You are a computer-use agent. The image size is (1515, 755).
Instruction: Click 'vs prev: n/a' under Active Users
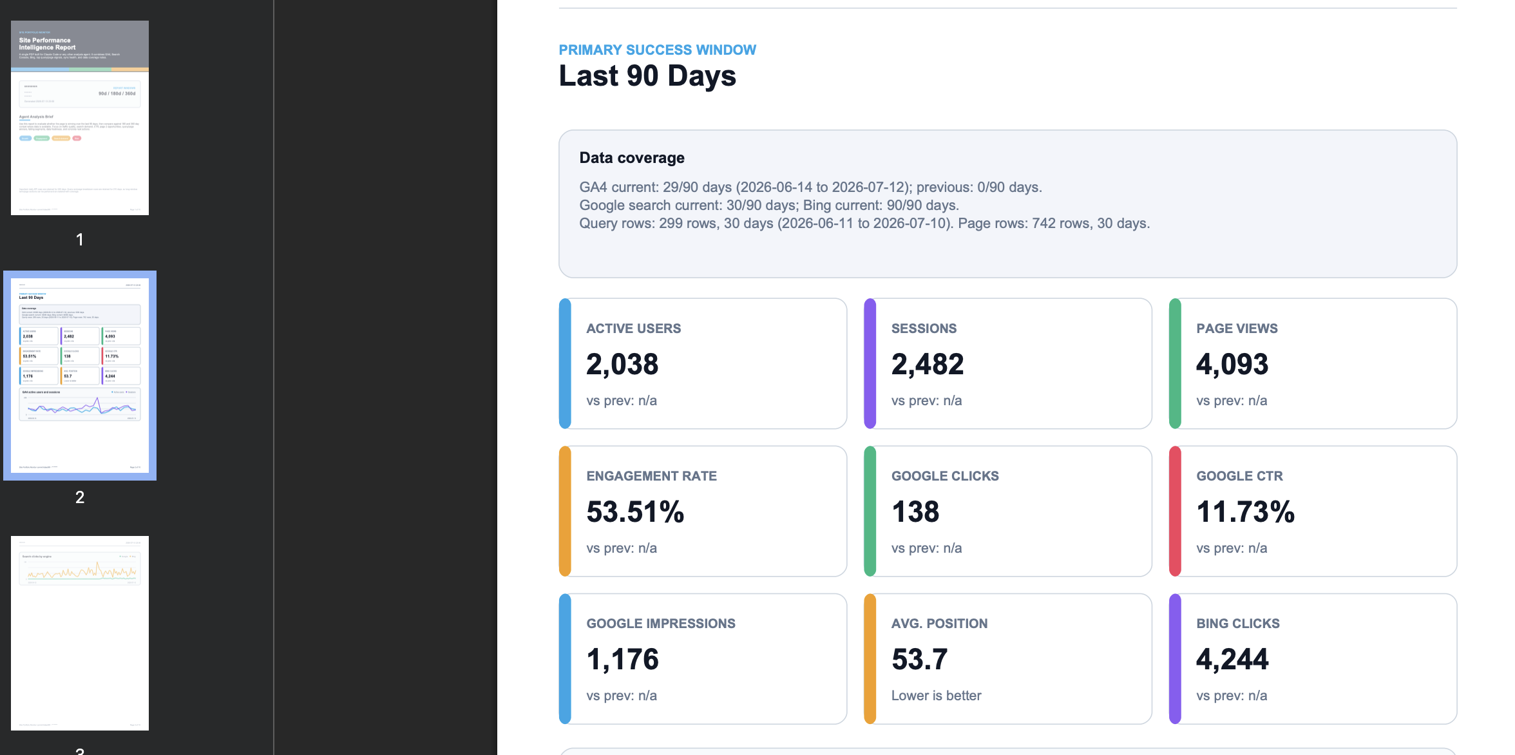click(x=622, y=401)
